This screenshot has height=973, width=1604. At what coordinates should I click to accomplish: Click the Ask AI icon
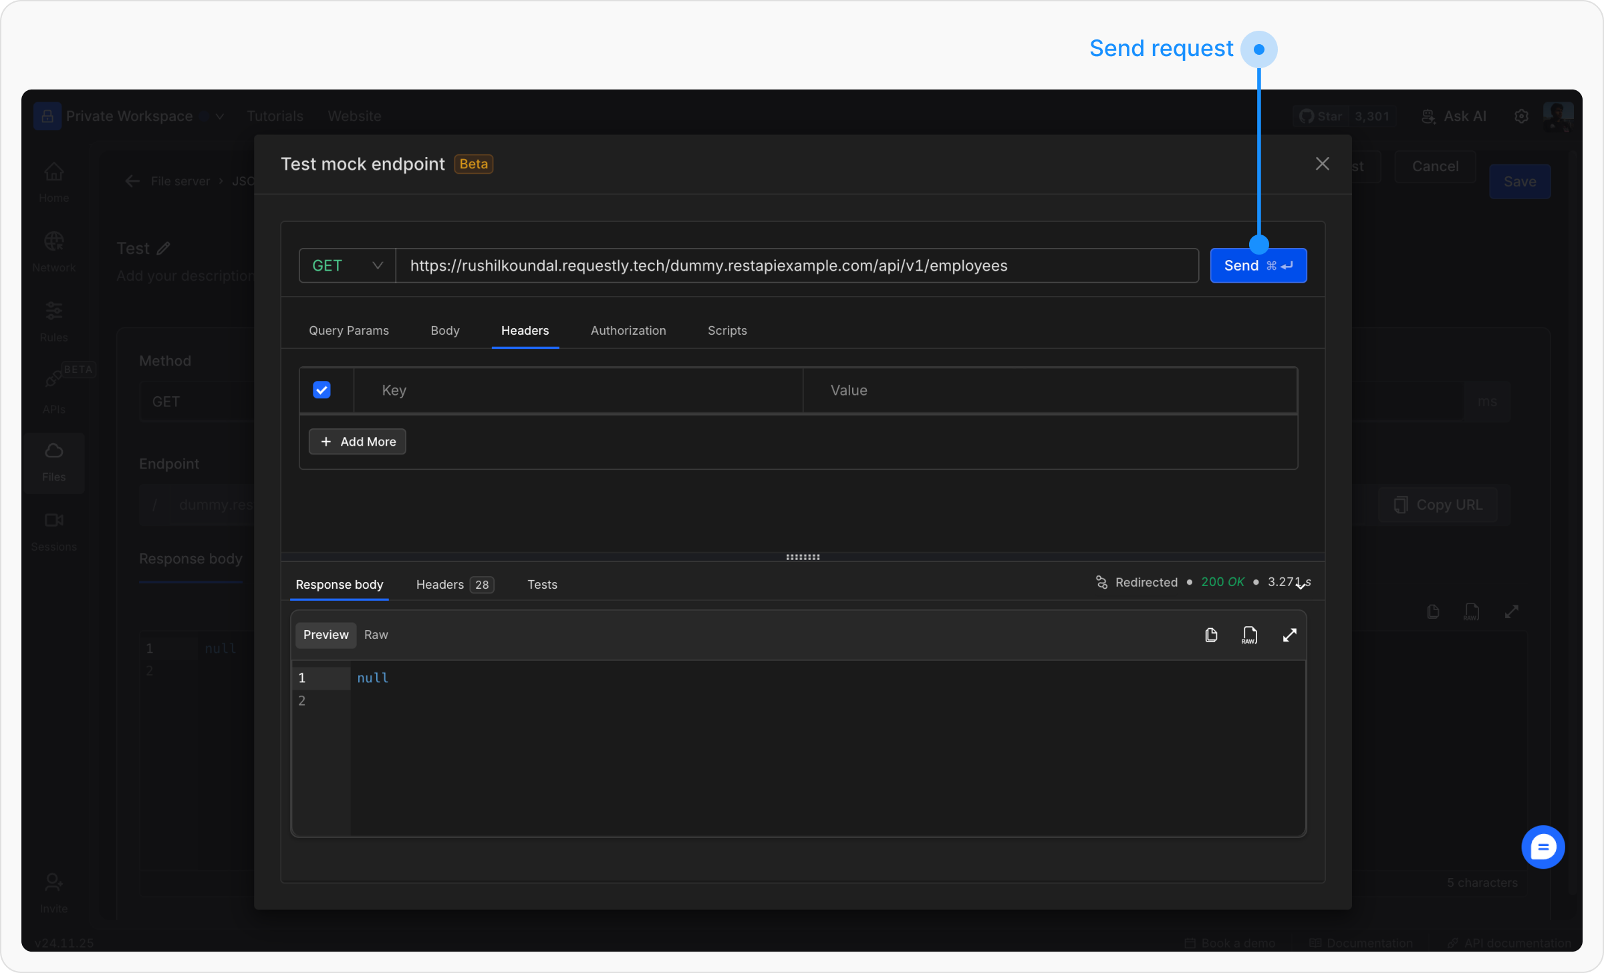pos(1428,116)
